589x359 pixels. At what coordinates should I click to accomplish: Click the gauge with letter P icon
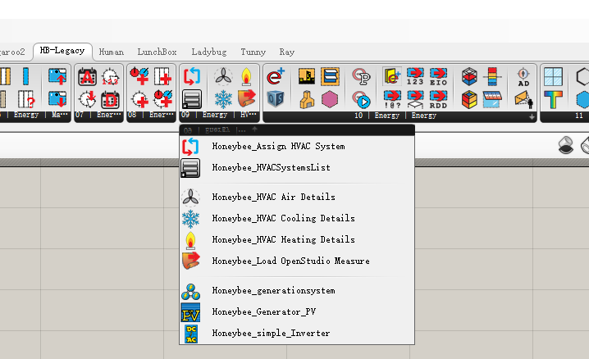pos(362,77)
